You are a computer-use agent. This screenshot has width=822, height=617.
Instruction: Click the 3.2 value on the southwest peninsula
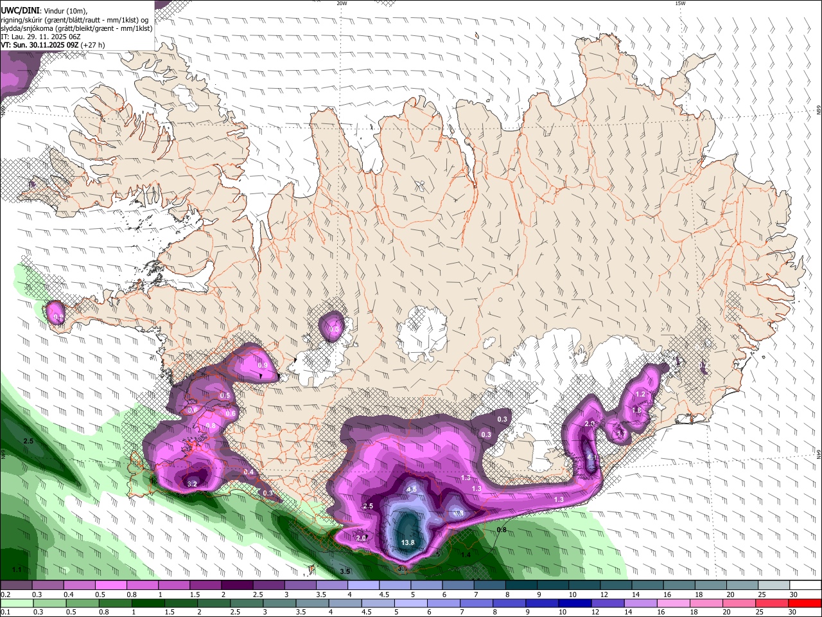192,484
